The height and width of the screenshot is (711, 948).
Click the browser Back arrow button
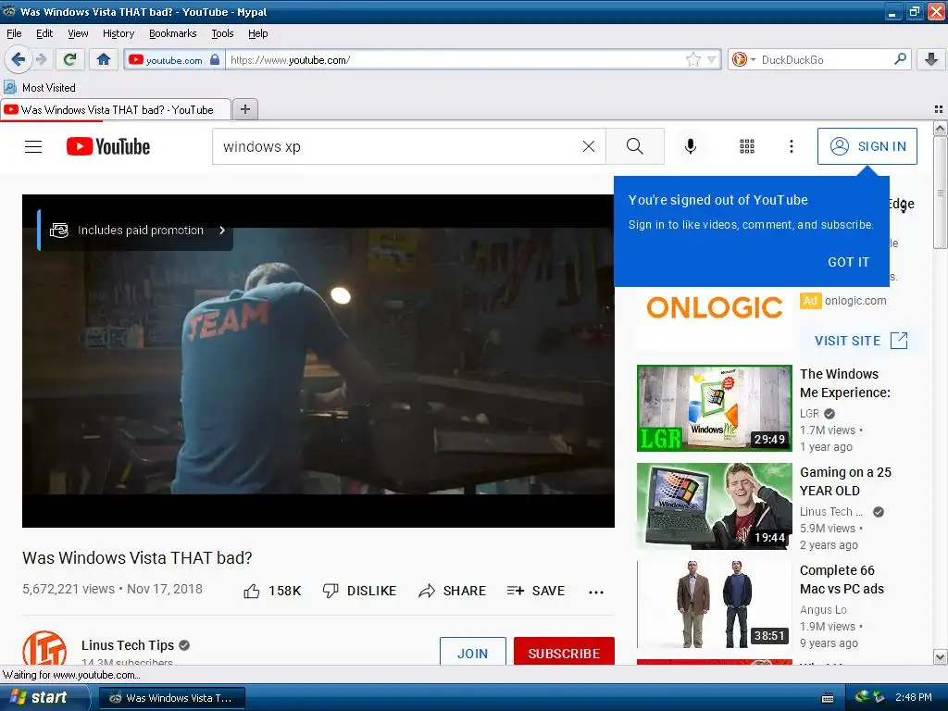[x=19, y=59]
